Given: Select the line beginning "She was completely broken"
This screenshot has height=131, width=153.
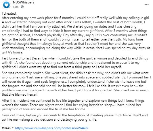Looking at the screenshot, I should coord(75,73).
